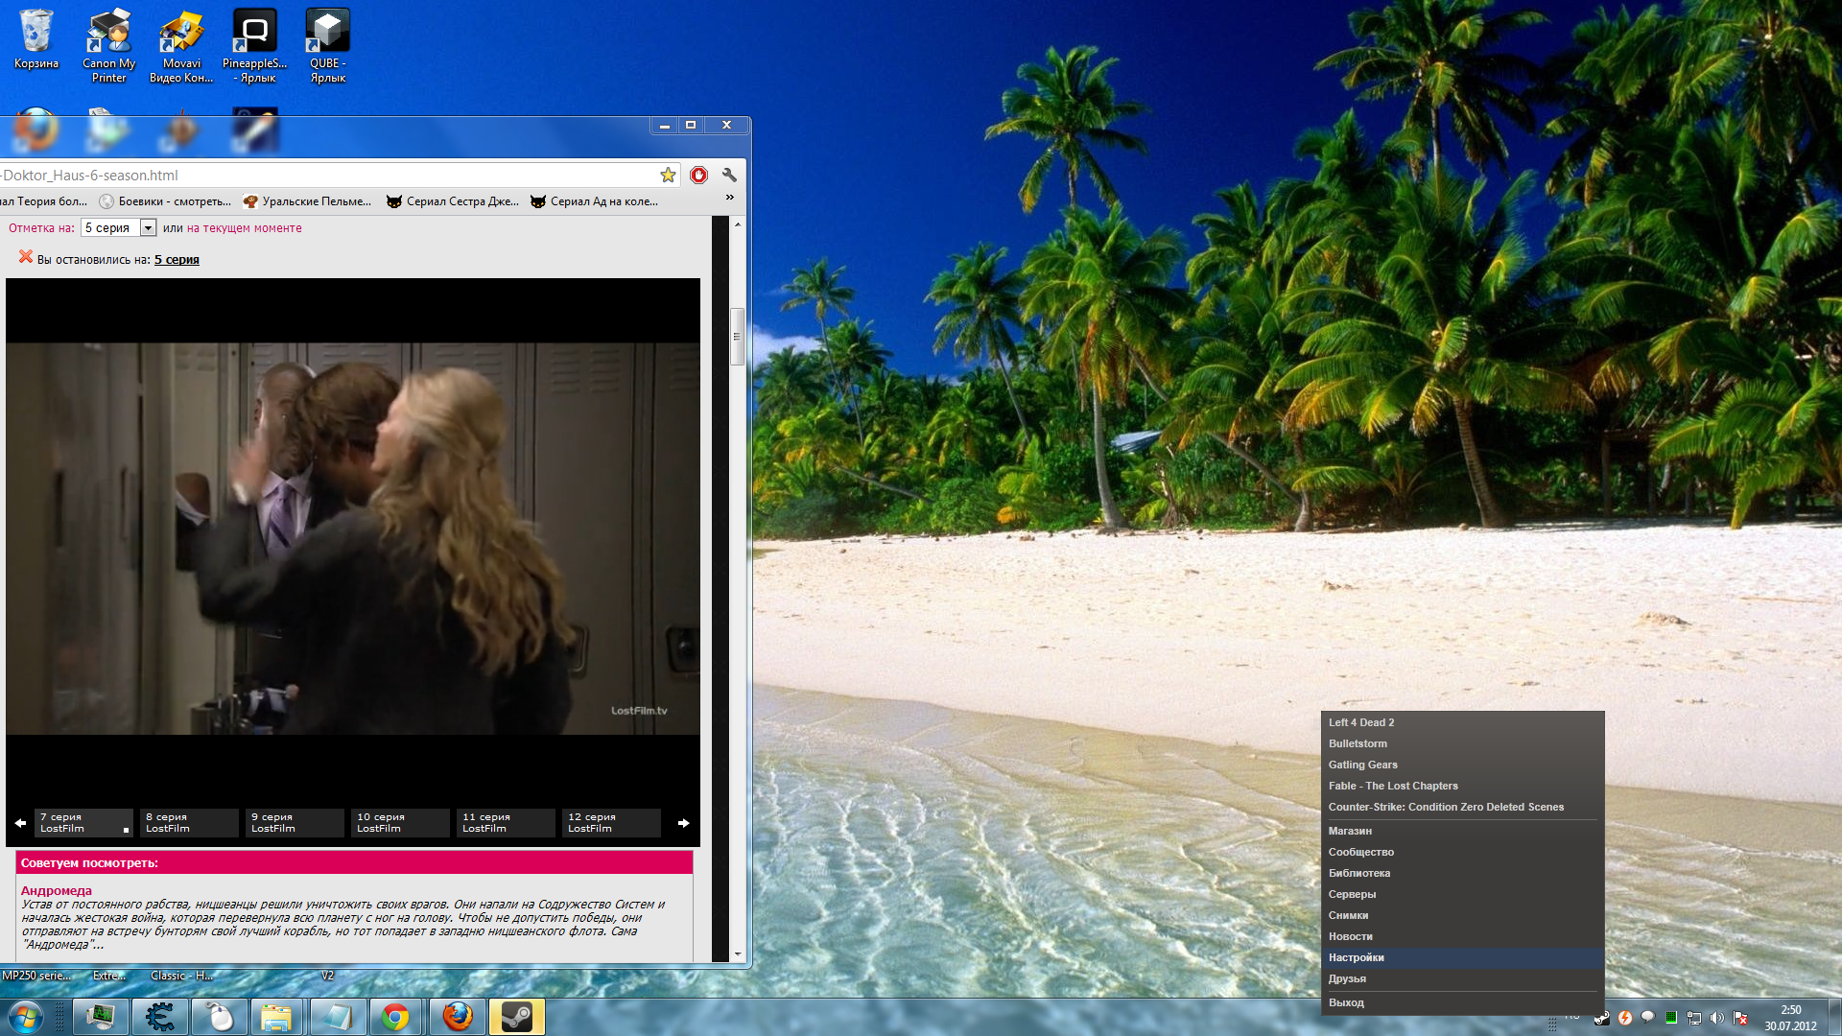Open Серверы in the Steam menu
This screenshot has height=1036, width=1842.
[1462, 894]
